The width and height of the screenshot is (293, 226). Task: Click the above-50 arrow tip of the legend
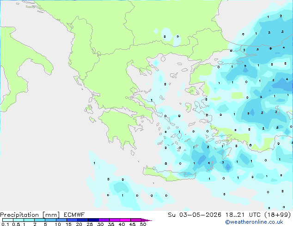click(146, 220)
